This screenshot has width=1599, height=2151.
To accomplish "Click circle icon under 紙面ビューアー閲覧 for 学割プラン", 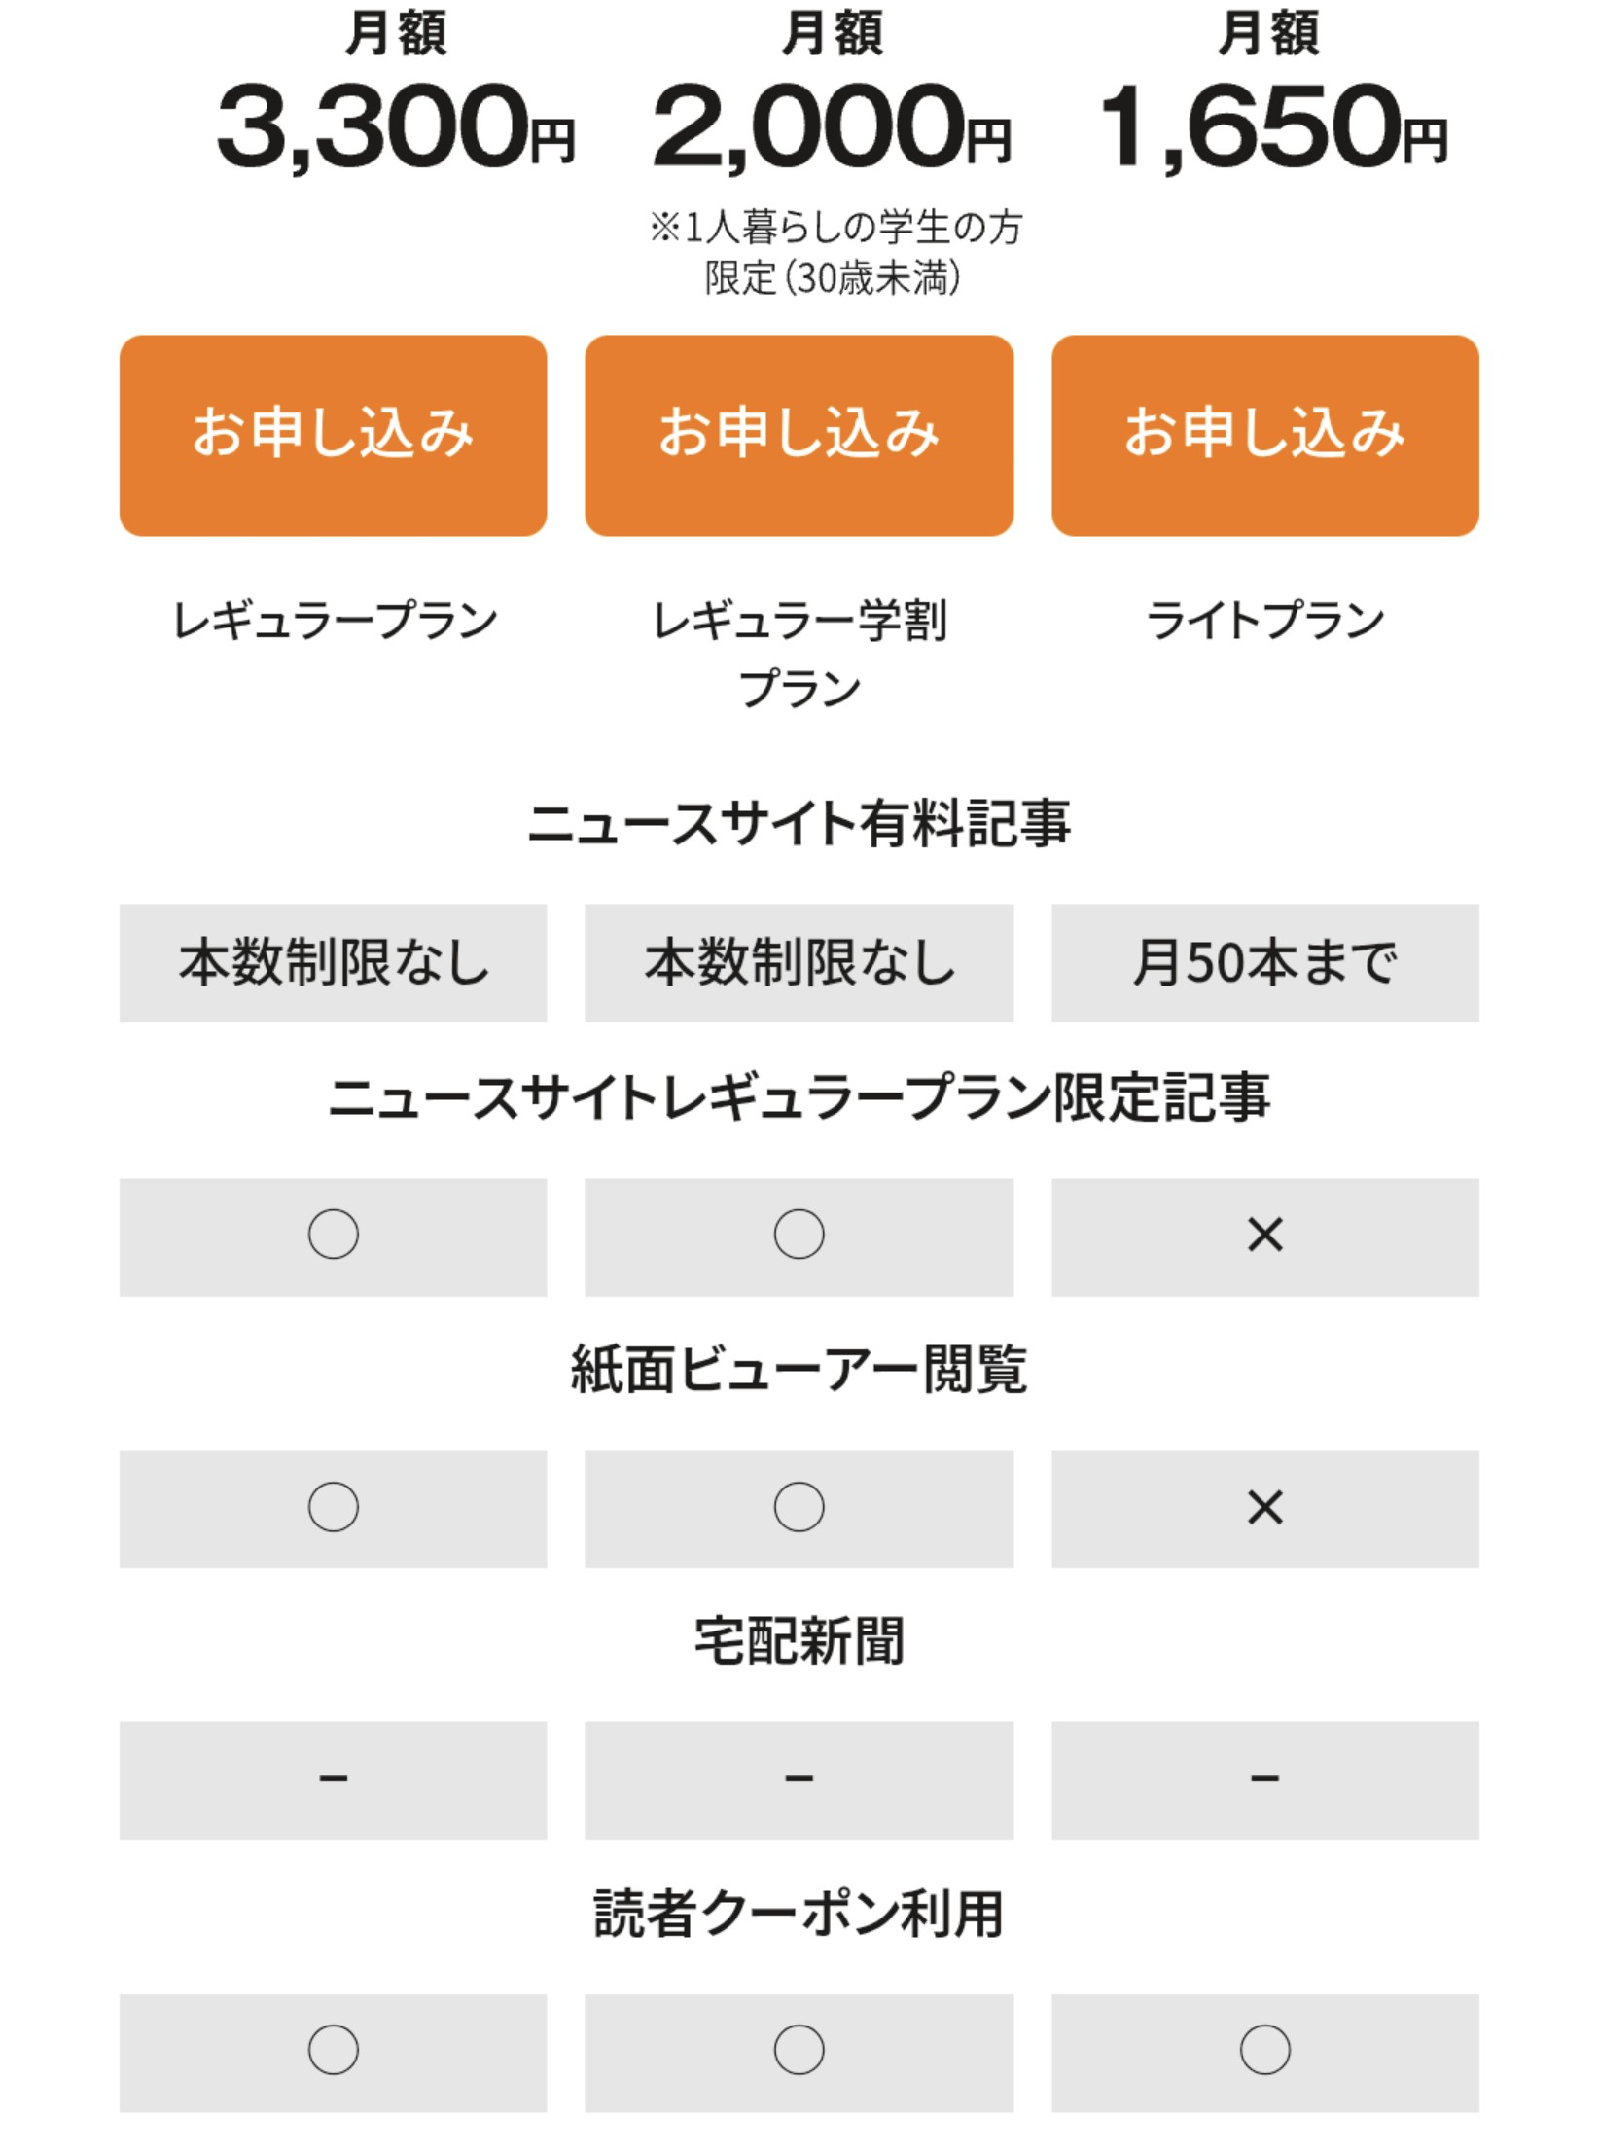I will point(799,1507).
